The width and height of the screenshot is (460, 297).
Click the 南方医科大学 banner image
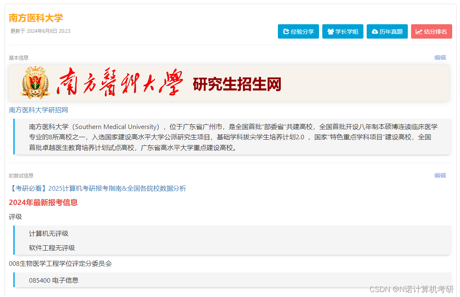[x=229, y=83]
